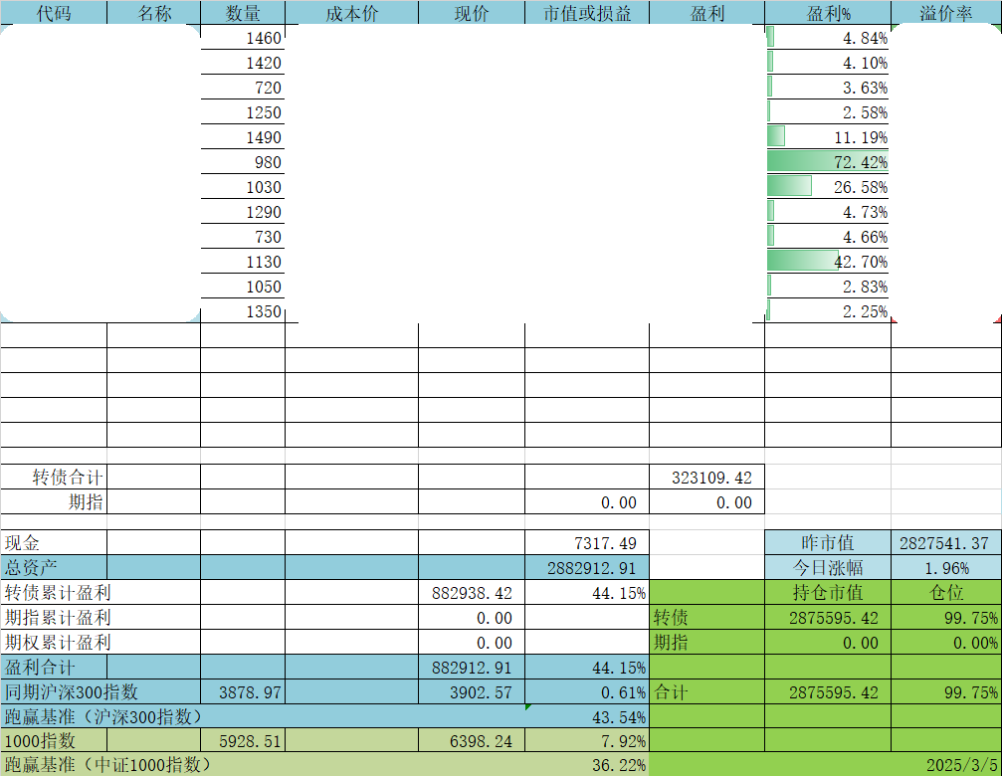The height and width of the screenshot is (776, 1002).
Task: Select profit percent cell 72.42%
Action: [x=828, y=162]
